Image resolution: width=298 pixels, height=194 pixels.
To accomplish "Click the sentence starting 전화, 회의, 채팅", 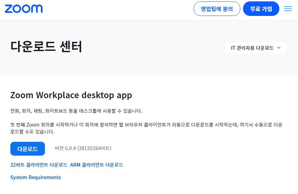I will [76, 111].
